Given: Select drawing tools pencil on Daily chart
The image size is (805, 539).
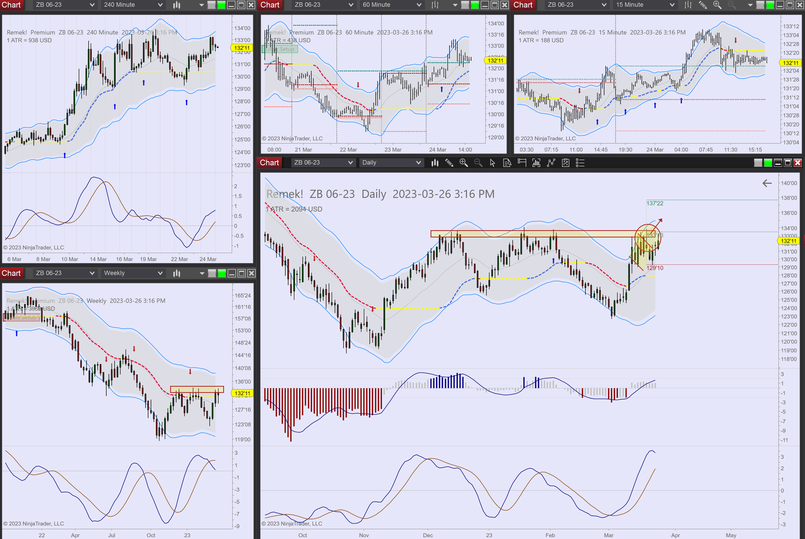Looking at the screenshot, I should pyautogui.click(x=449, y=163).
